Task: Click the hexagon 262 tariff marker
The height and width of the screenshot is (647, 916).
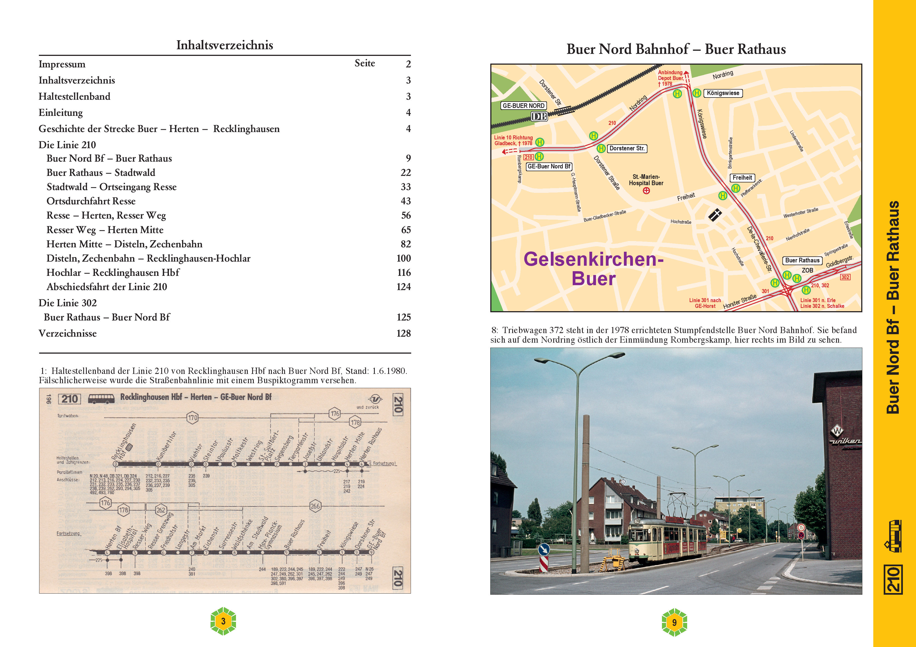Action: click(161, 510)
